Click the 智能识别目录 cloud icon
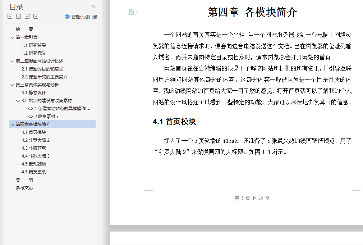Viewport: 363px width, 245px height. tap(67, 17)
